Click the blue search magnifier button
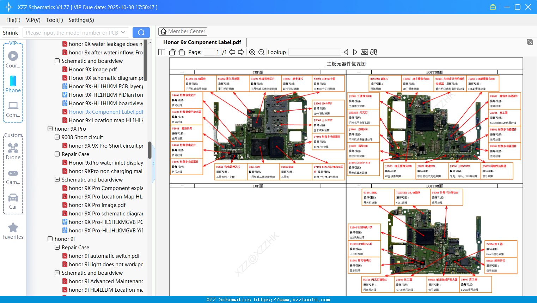Screen dimensions: 537x303 pyautogui.click(x=141, y=32)
